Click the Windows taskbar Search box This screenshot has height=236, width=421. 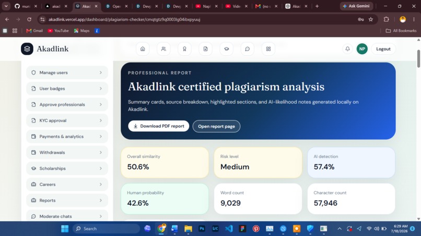pos(107,229)
